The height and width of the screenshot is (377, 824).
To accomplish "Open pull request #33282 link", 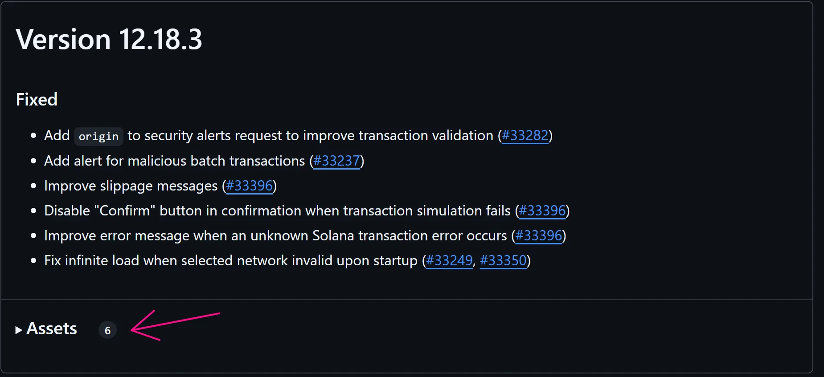I will click(525, 136).
